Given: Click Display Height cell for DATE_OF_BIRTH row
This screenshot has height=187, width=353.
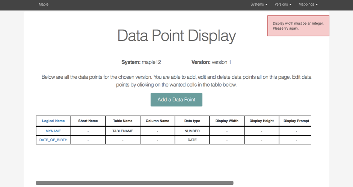Looking at the screenshot, I should click(261, 140).
